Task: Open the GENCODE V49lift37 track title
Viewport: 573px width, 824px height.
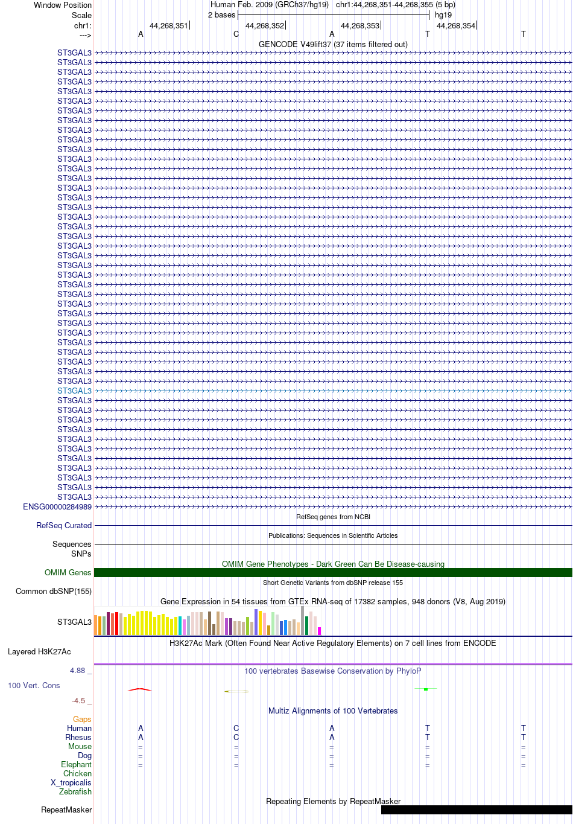Action: (333, 44)
